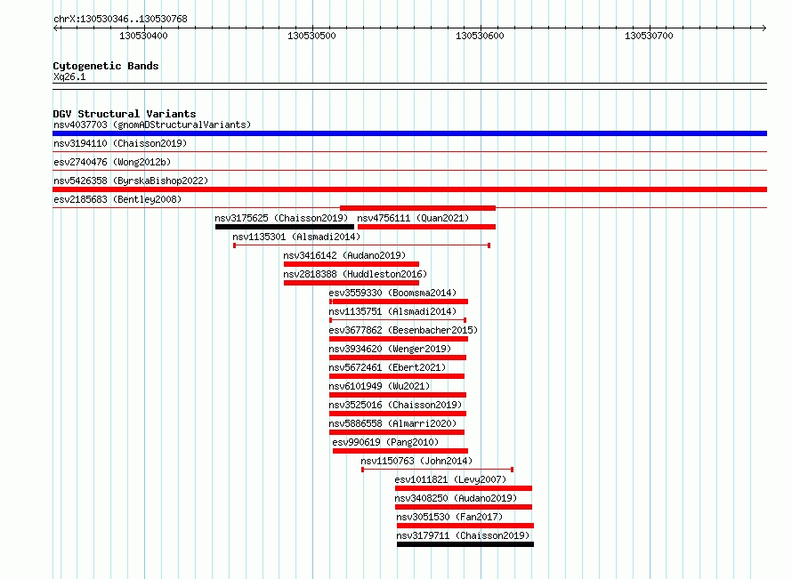Click the 130530600 ruler position

click(x=480, y=36)
